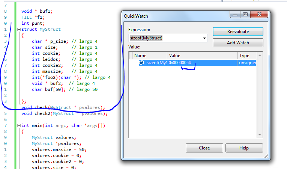
Task: Click the vertical scrollbar track in Value grid
Action: [260, 98]
